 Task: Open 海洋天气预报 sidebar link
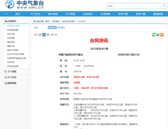(13, 50)
